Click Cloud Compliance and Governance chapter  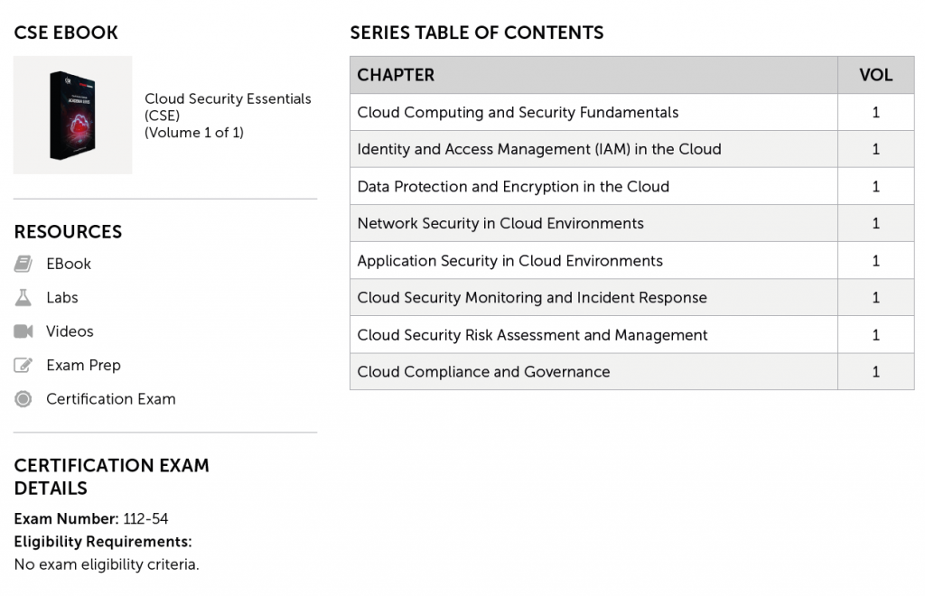click(483, 372)
